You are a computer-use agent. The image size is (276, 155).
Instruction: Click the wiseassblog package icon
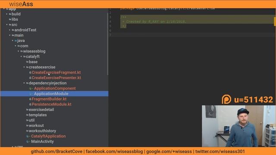click(x=22, y=51)
